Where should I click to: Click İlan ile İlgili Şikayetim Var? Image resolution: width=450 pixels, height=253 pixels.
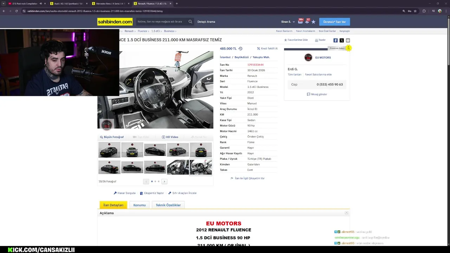247,178
